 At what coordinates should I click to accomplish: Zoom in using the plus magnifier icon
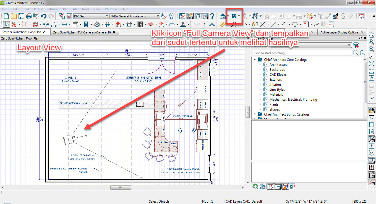pos(372,42)
